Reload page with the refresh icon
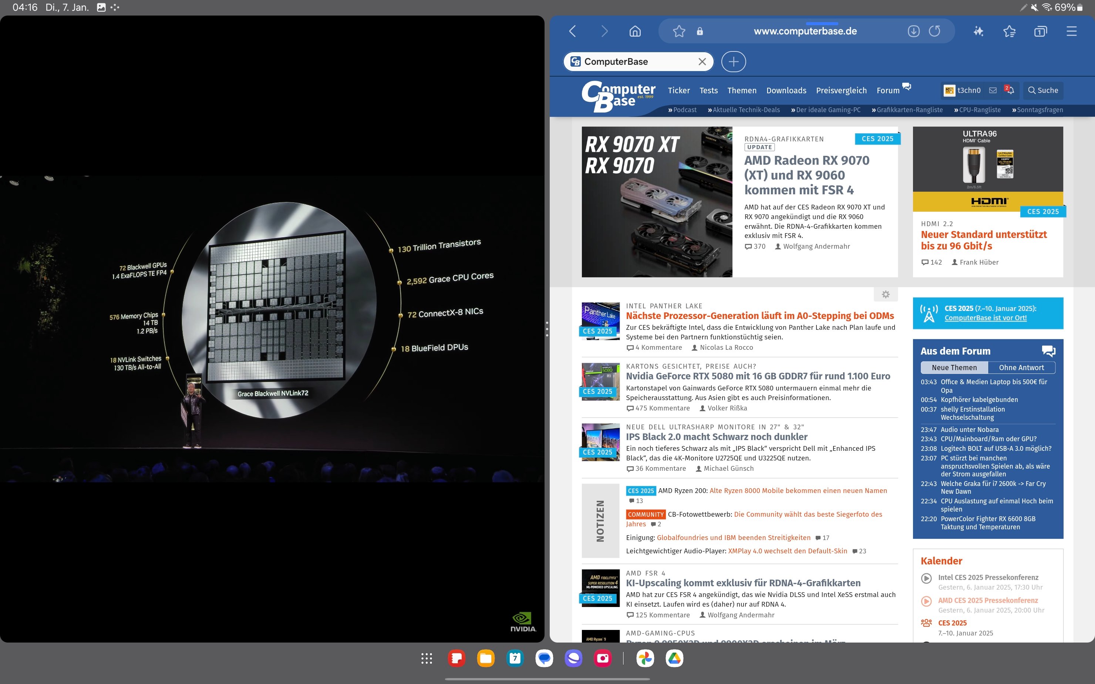The height and width of the screenshot is (684, 1095). [934, 31]
